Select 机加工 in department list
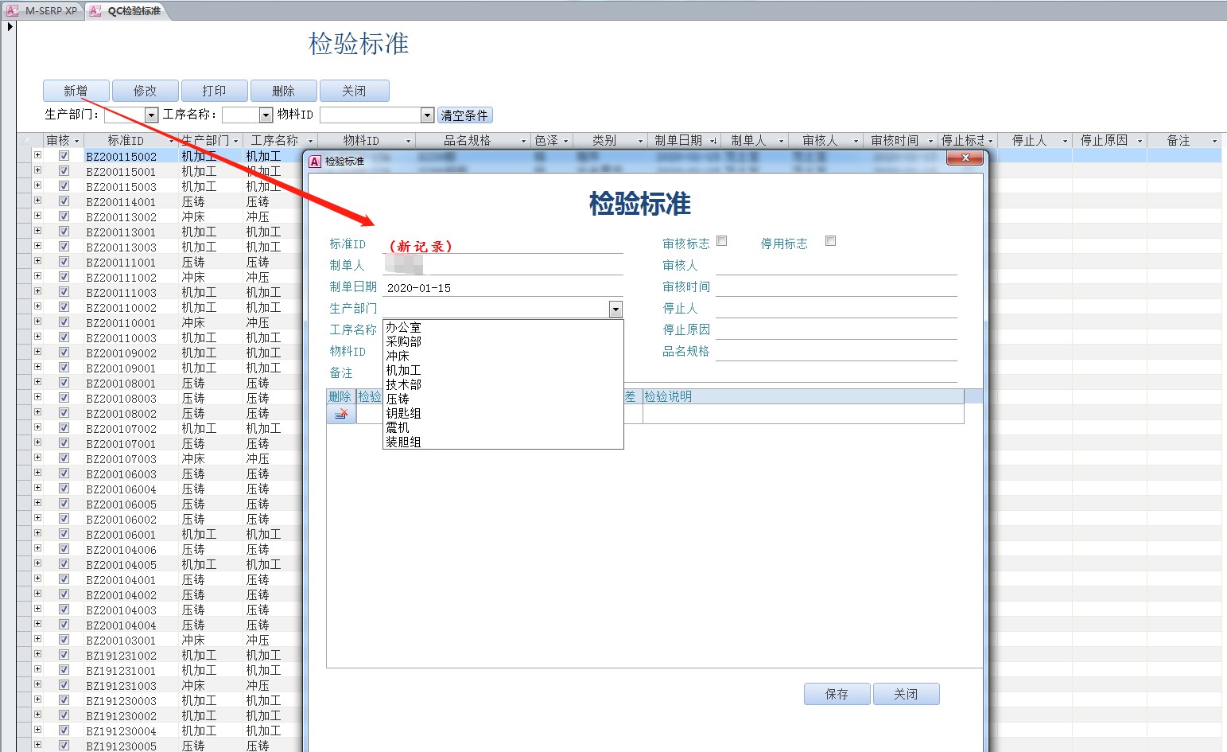Screen dimensions: 1227x752 (x=503, y=370)
